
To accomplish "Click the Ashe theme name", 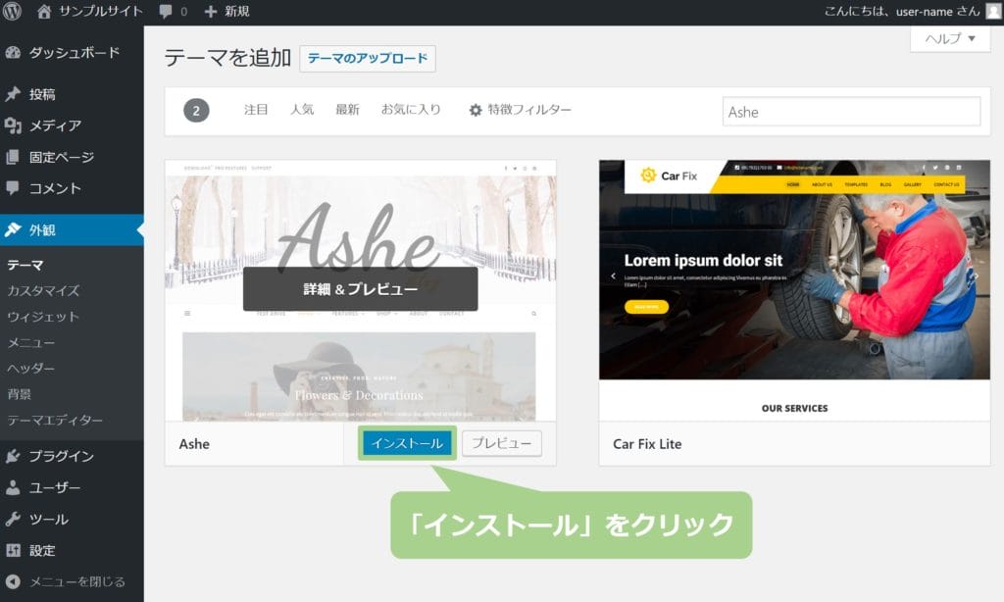I will [194, 444].
